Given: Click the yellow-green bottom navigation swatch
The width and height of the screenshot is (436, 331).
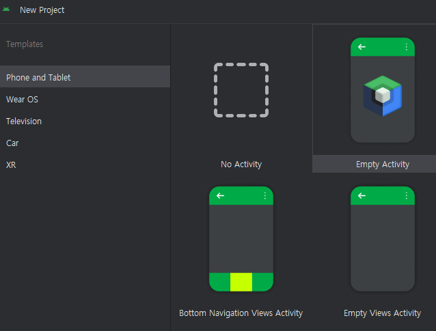Looking at the screenshot, I should coord(241,282).
